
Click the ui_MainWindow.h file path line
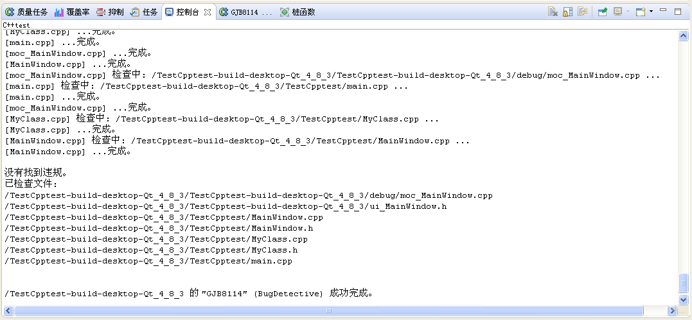click(226, 206)
